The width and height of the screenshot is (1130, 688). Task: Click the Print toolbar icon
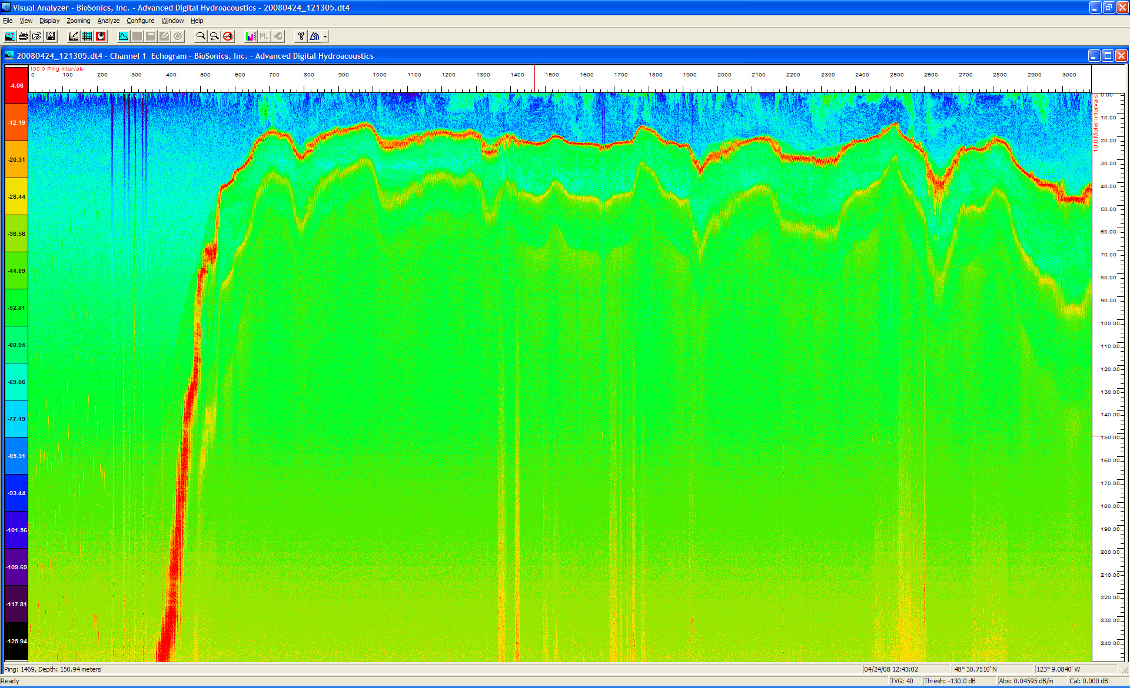point(24,36)
